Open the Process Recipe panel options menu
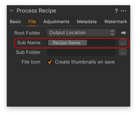This screenshot has width=137, height=115. click(123, 11)
